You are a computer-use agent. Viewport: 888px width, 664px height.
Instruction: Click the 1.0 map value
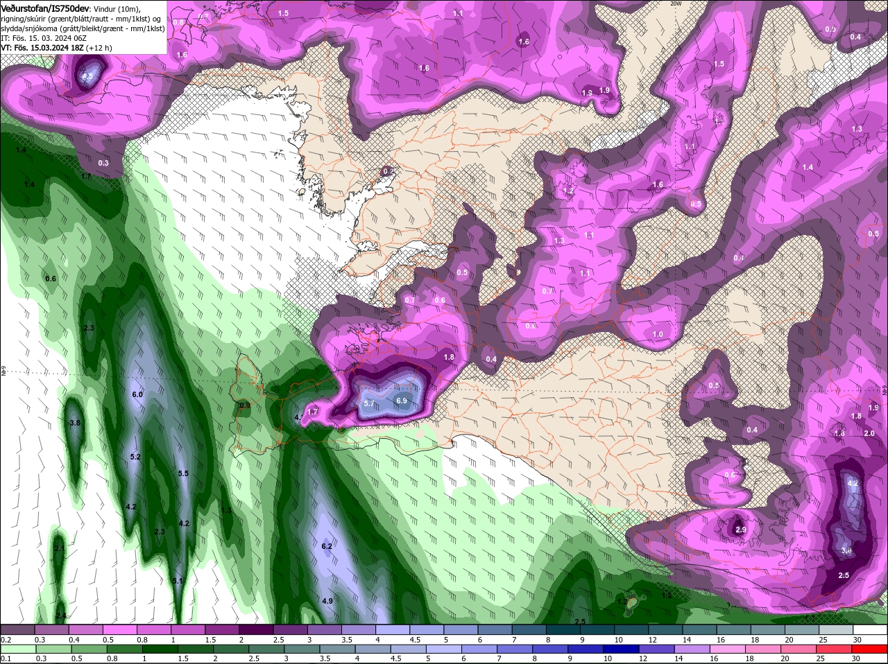(x=658, y=334)
